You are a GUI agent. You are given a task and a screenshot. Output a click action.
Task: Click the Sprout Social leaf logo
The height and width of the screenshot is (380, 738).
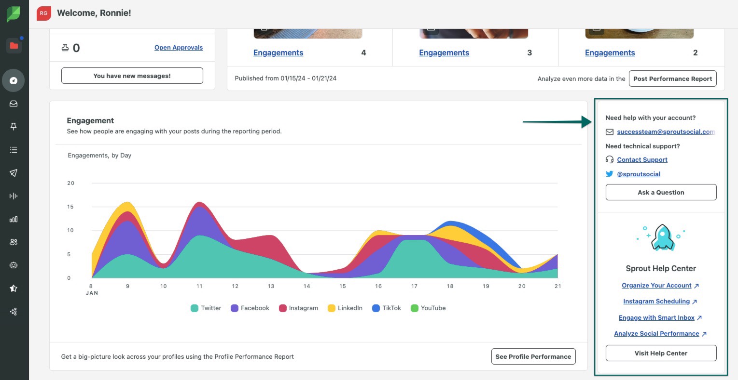(14, 14)
